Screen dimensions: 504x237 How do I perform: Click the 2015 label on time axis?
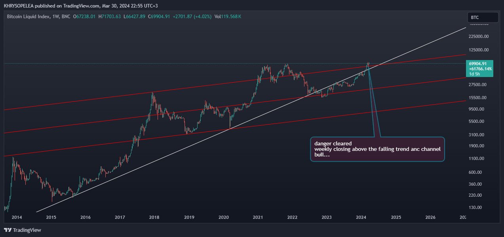point(51,217)
